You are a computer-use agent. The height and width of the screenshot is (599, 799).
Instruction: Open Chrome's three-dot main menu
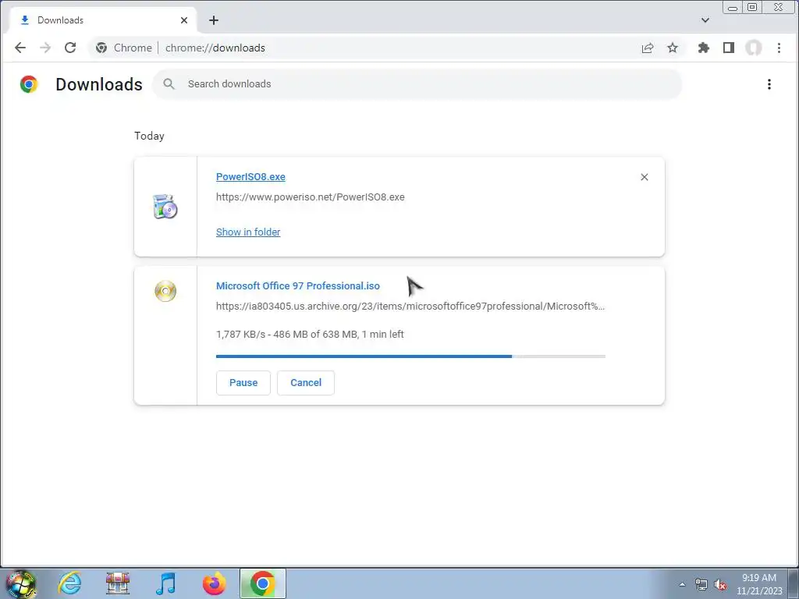pyautogui.click(x=779, y=48)
